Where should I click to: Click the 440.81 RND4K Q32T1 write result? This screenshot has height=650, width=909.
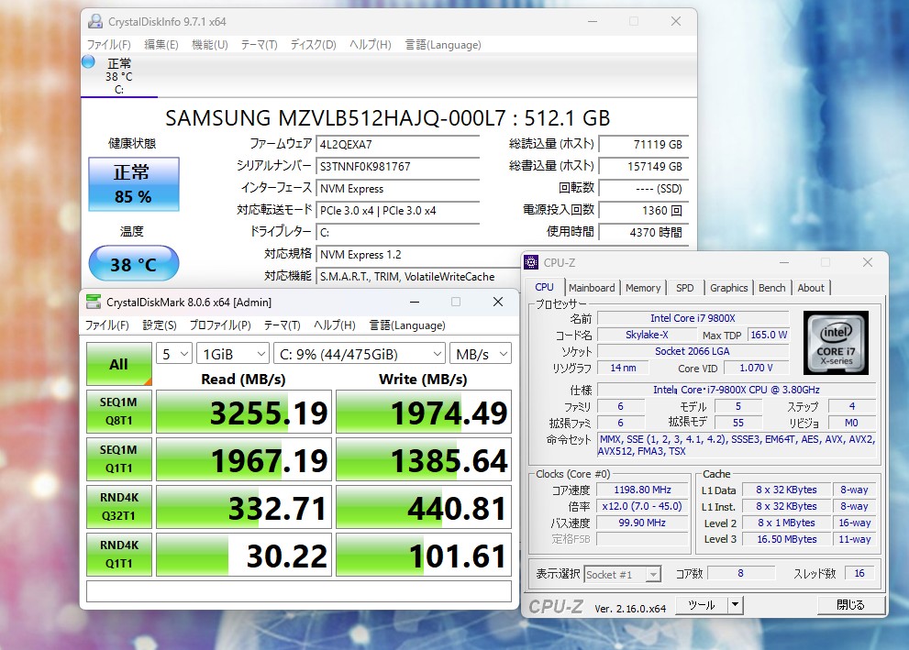pos(424,507)
